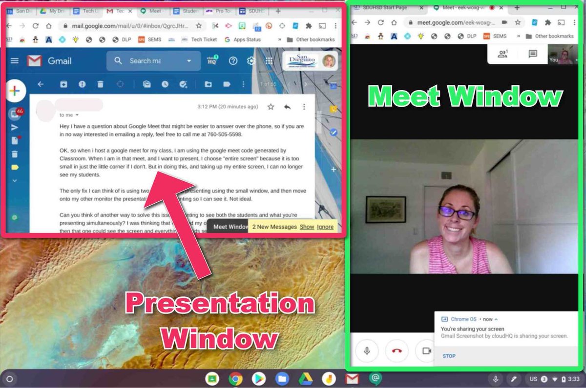
Task: Open Gmail Settings gear
Action: click(x=251, y=60)
